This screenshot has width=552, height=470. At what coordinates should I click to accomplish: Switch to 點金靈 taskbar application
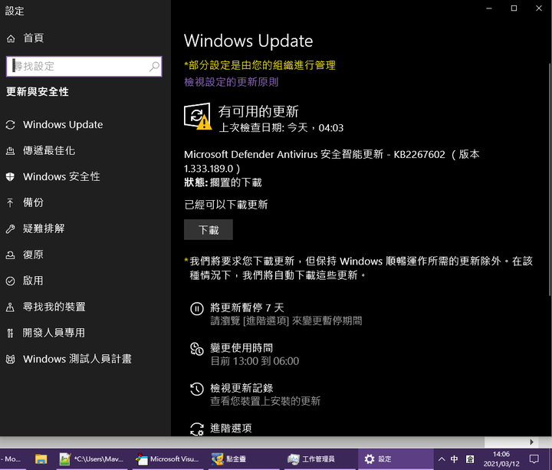244,459
